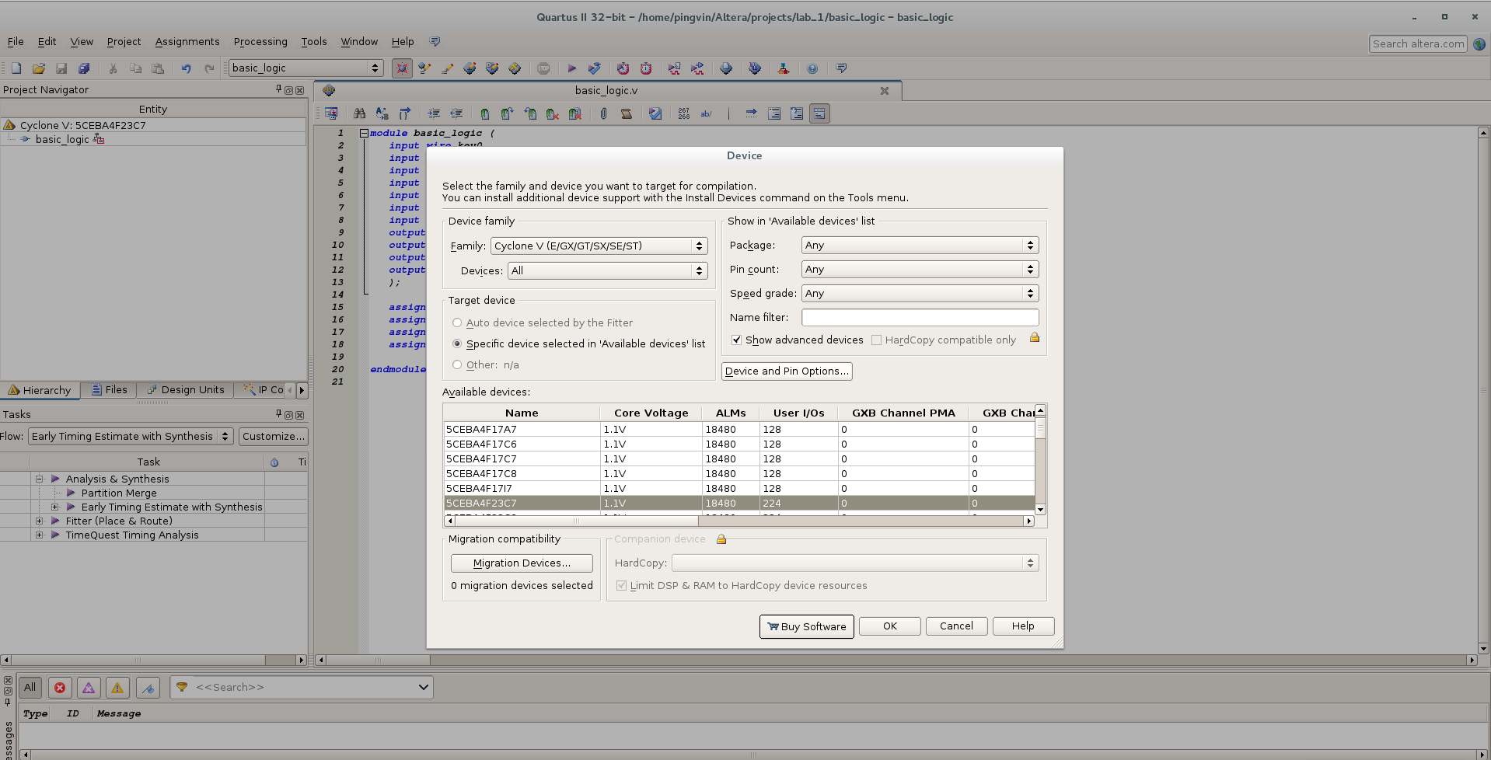The height and width of the screenshot is (760, 1491).
Task: Open the Processing menu
Action: 260,42
